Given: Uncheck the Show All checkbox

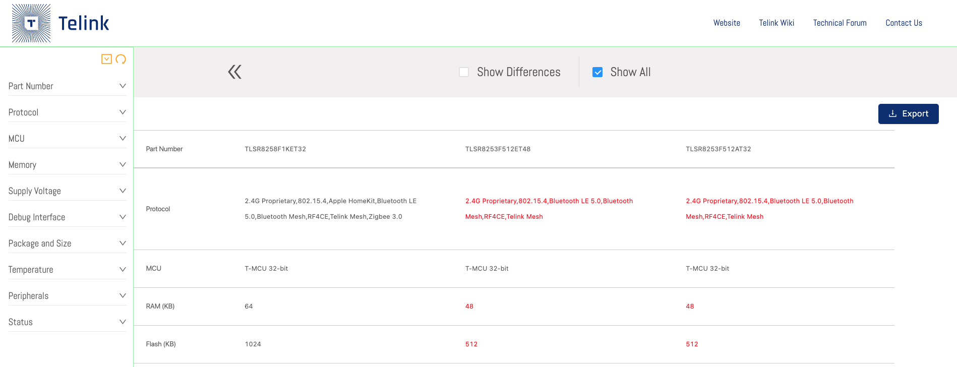Looking at the screenshot, I should pyautogui.click(x=597, y=72).
